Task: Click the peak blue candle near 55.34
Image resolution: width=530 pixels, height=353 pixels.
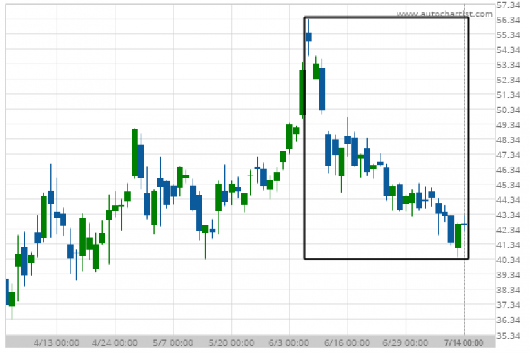Action: pyautogui.click(x=309, y=37)
